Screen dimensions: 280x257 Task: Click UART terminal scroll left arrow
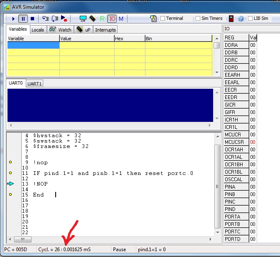click(x=11, y=125)
